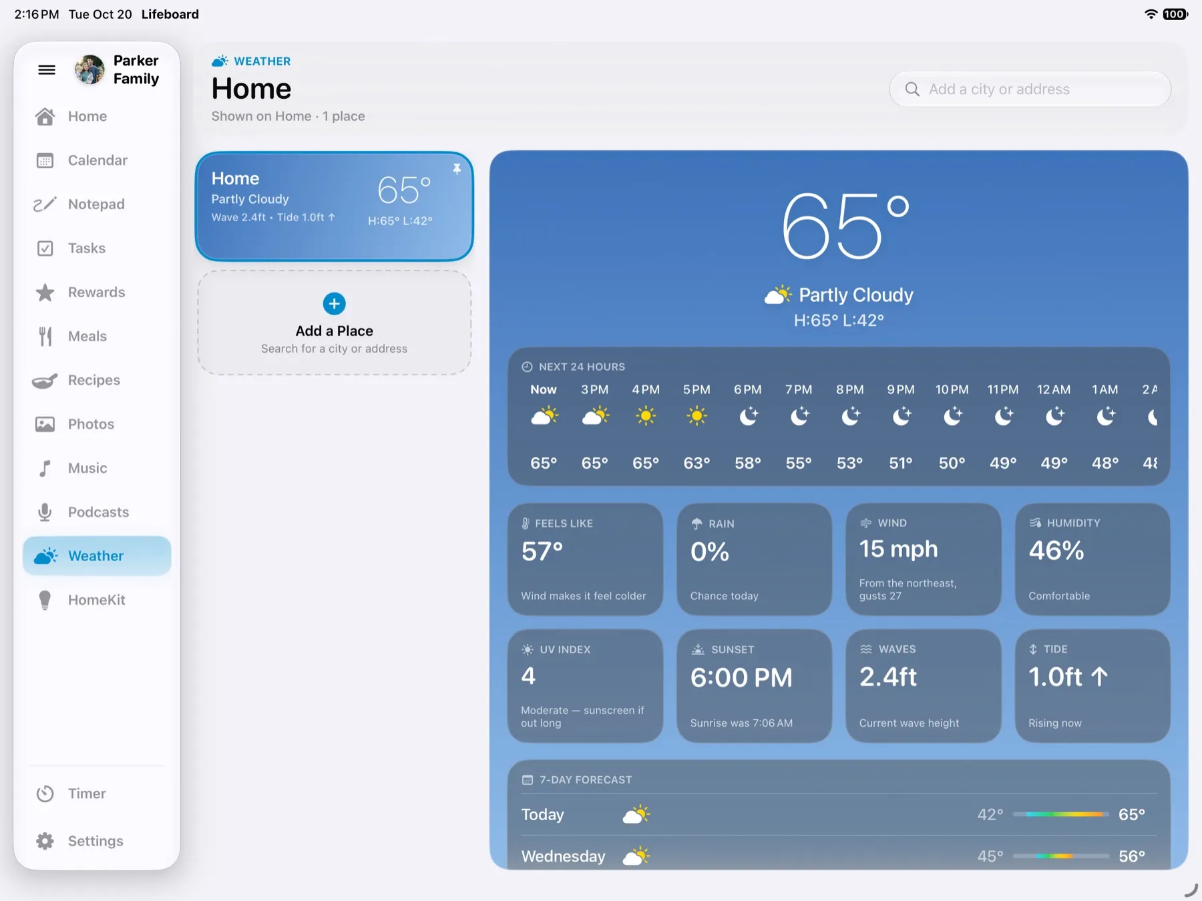Click the Meals fork and knife icon
Screen dimensions: 1202x901
[x=45, y=337]
